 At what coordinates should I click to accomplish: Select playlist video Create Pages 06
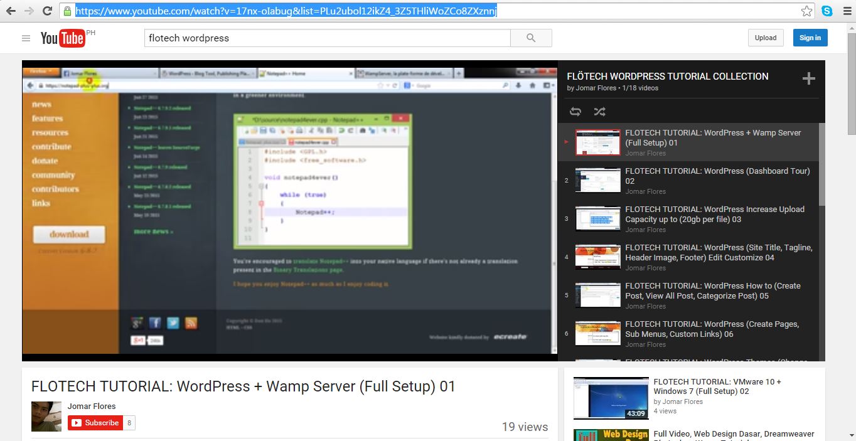[688, 334]
